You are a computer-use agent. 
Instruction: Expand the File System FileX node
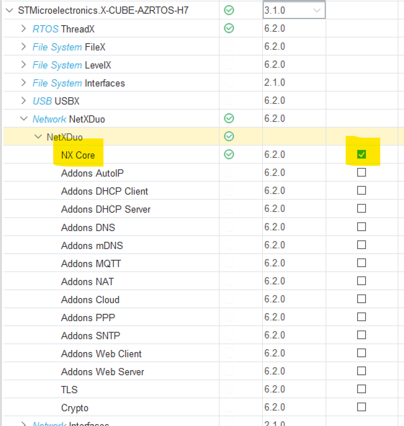[23, 46]
